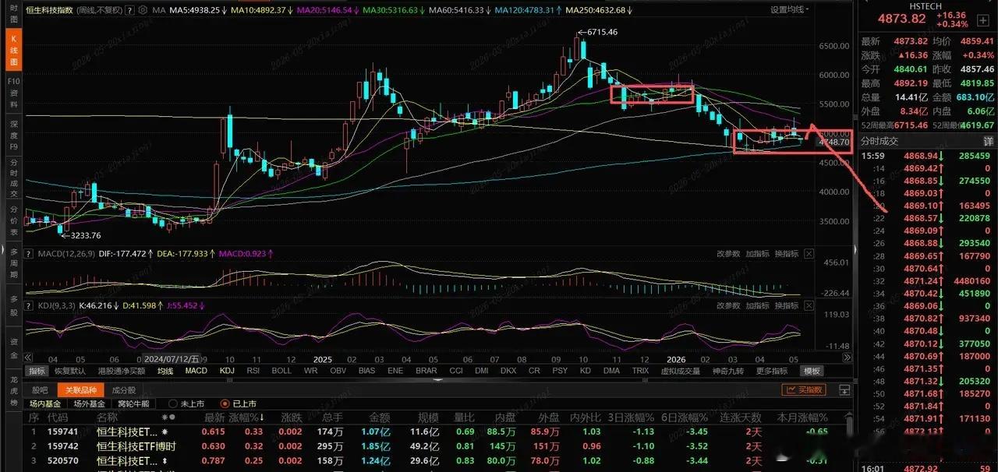Select the MACD indicator in the bar
The width and height of the screenshot is (998, 472).
[x=196, y=371]
